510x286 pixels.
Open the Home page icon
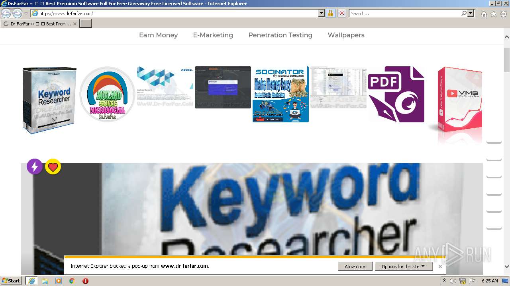(484, 14)
